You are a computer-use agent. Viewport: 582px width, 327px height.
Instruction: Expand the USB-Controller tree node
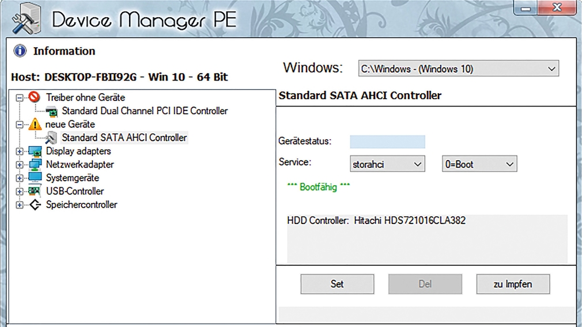tap(20, 192)
